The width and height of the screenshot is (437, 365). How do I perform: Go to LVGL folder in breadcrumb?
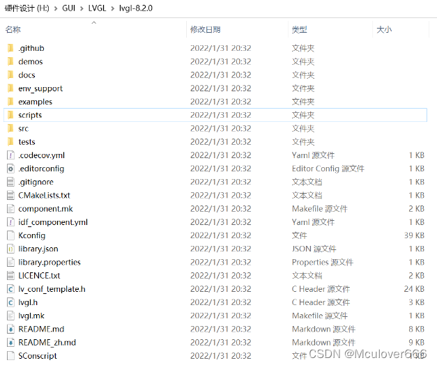98,8
